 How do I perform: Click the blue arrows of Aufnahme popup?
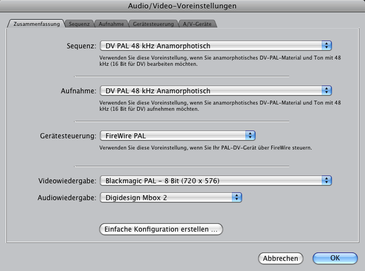(x=327, y=91)
